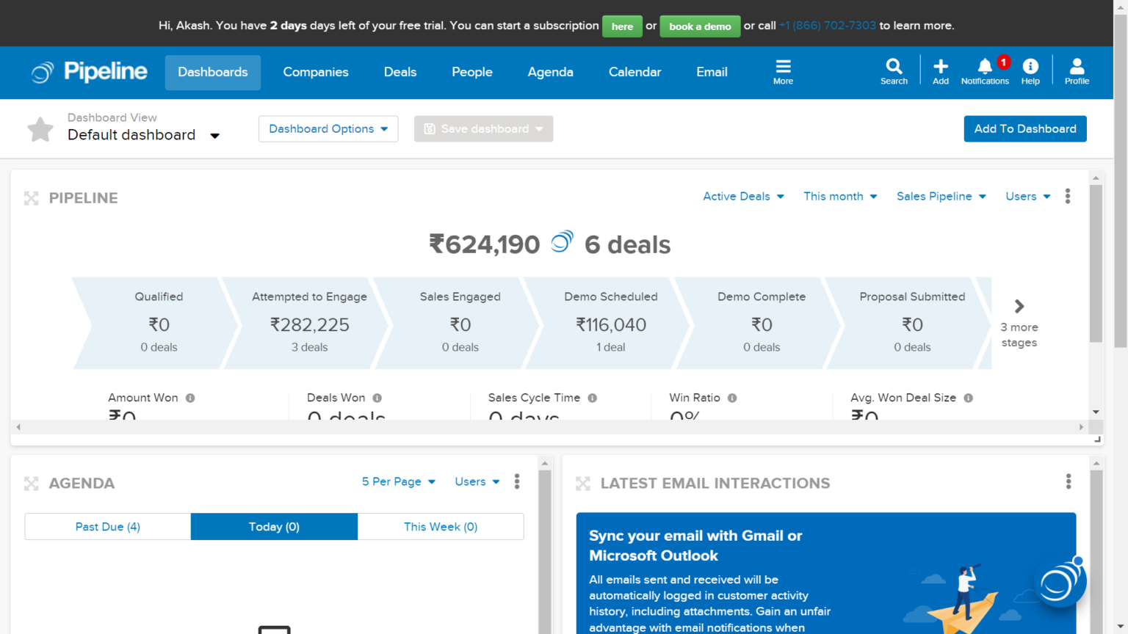The height and width of the screenshot is (634, 1128).
Task: Open the Pipeline widget three-dot menu
Action: click(1068, 197)
